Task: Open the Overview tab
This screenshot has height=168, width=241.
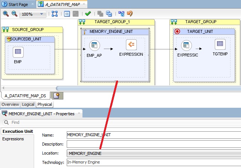Action: point(10,104)
